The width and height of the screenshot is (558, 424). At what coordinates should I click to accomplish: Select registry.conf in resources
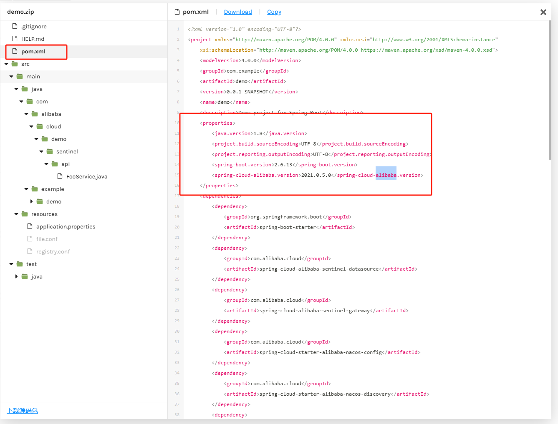tap(53, 251)
